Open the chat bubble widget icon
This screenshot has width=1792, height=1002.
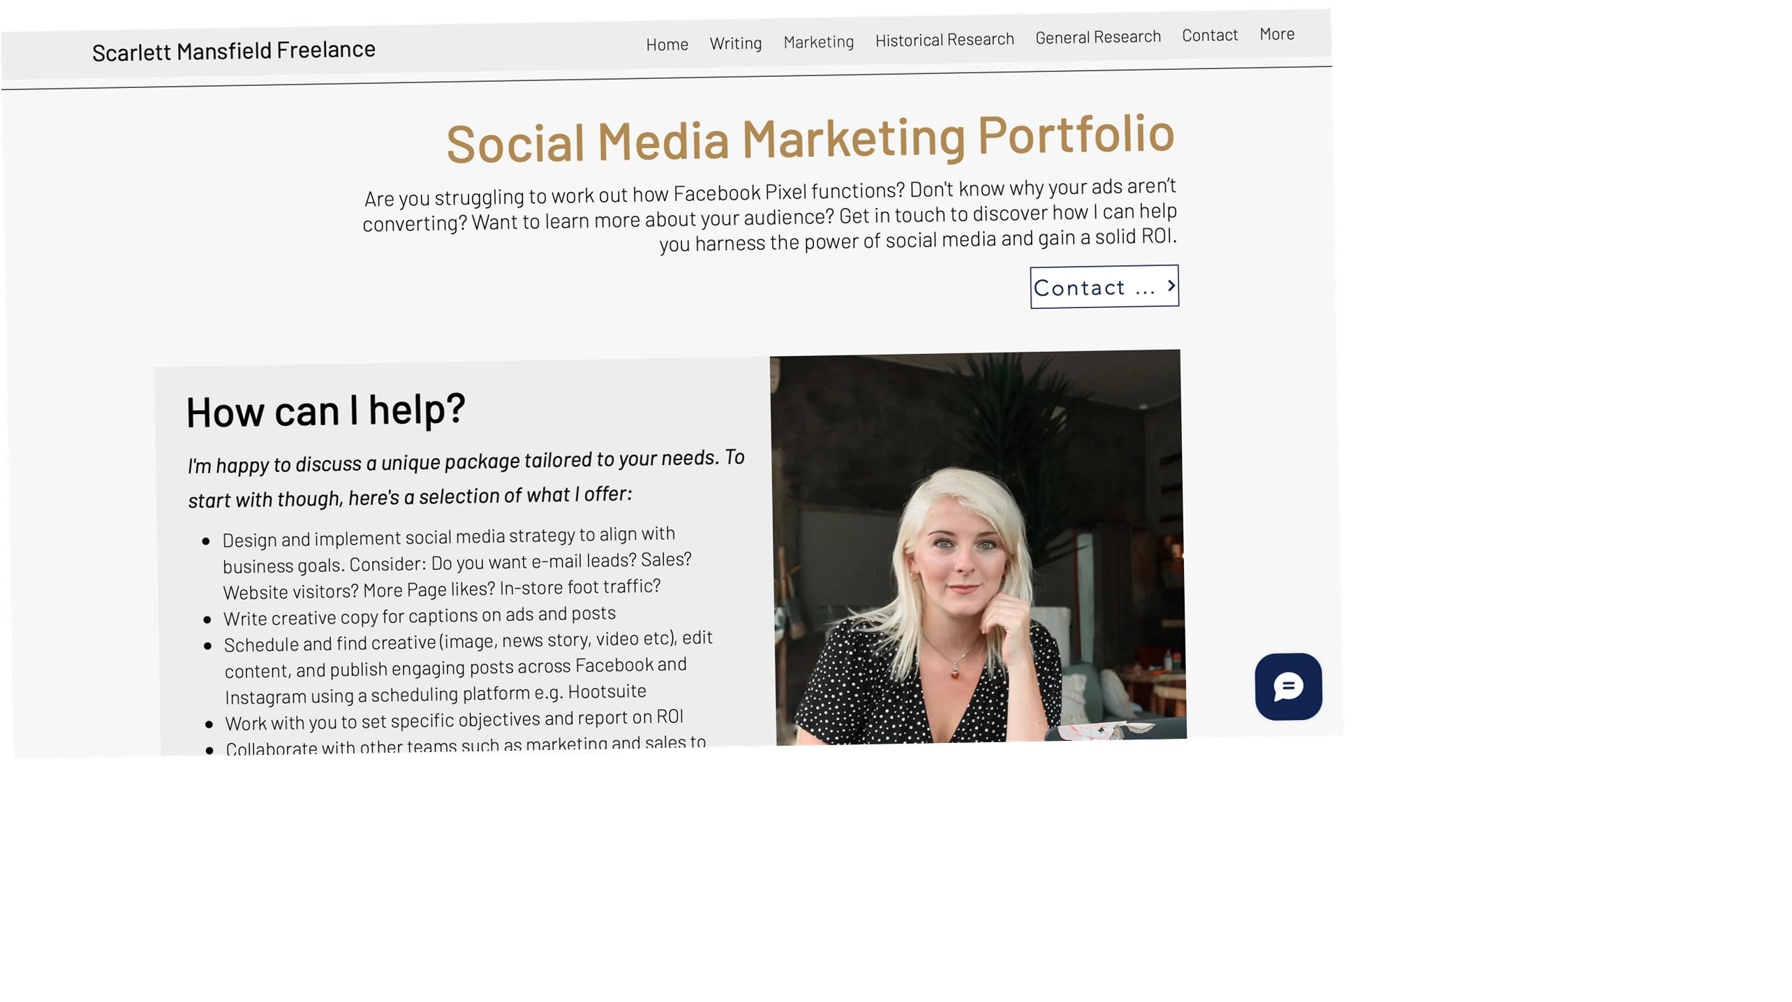click(1288, 686)
